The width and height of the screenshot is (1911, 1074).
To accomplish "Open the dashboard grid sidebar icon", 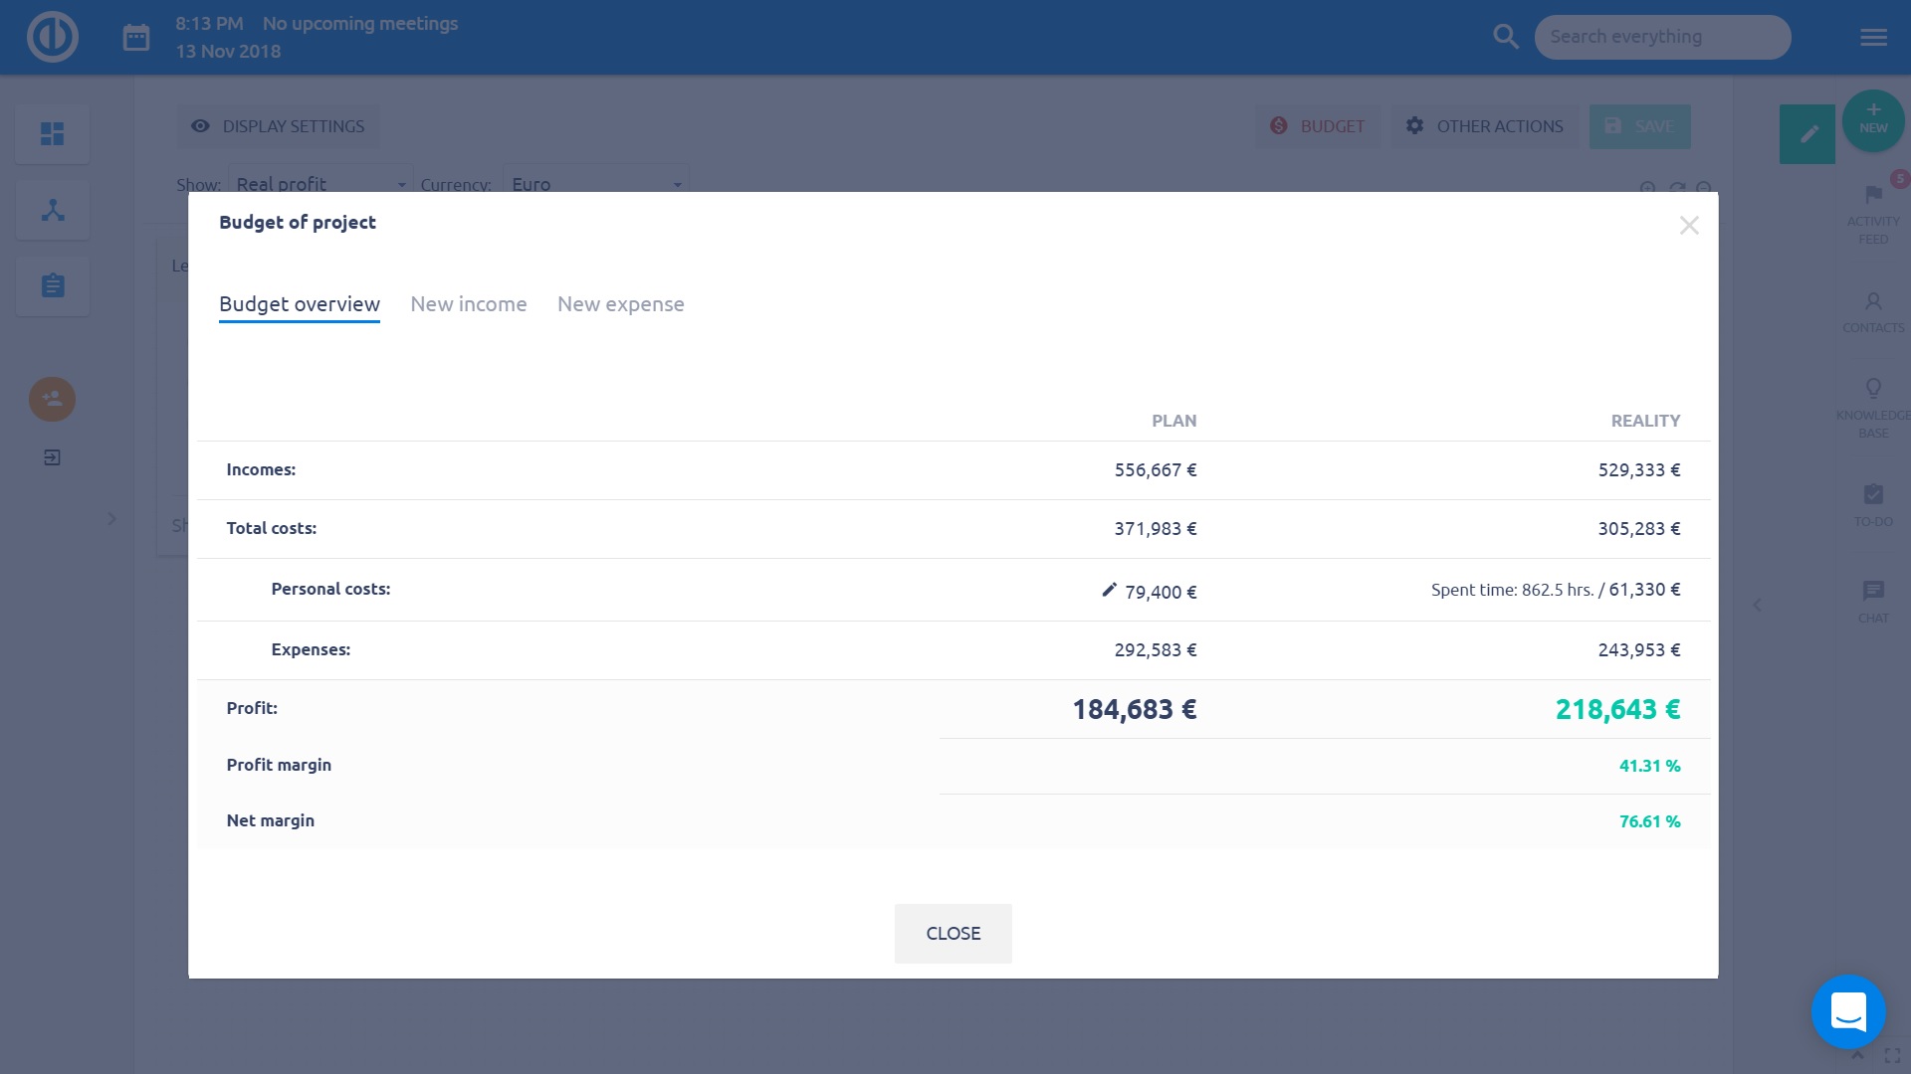I will [x=53, y=133].
